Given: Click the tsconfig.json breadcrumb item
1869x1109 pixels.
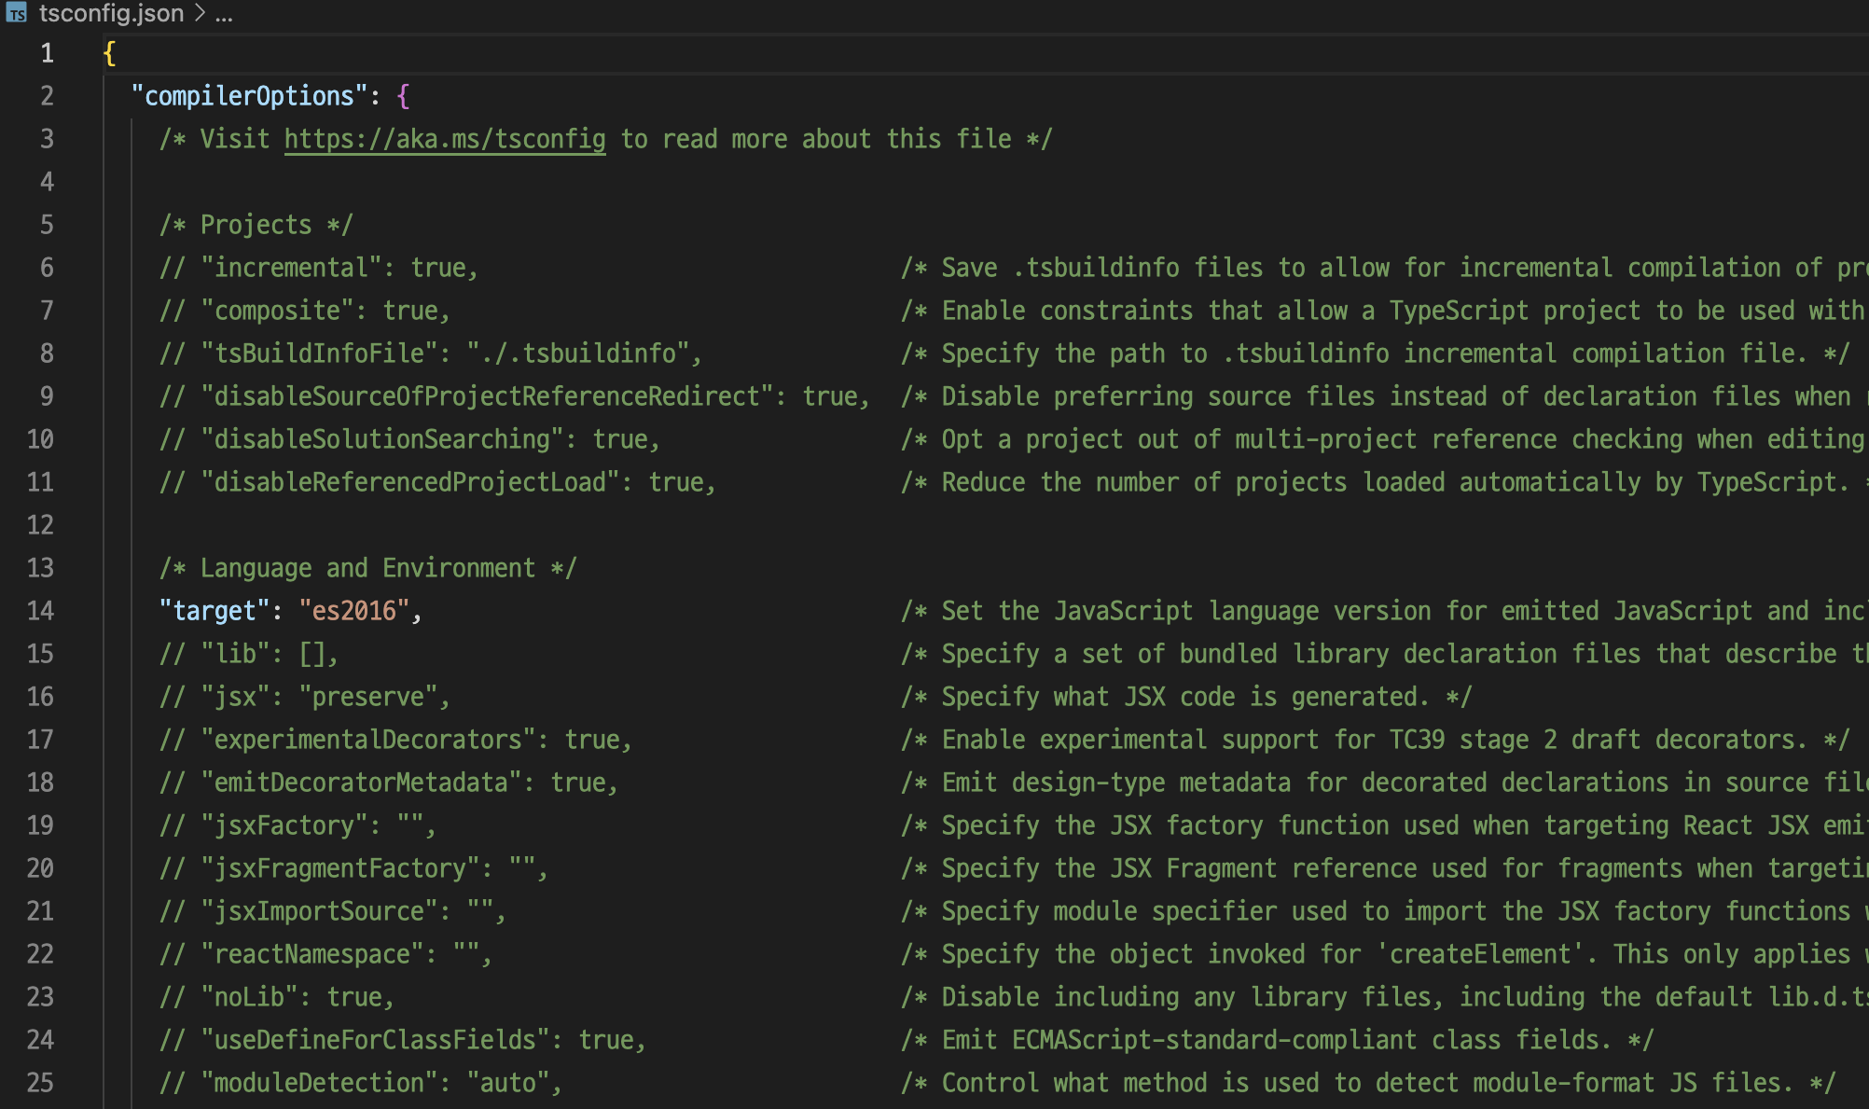Looking at the screenshot, I should coord(111,14).
